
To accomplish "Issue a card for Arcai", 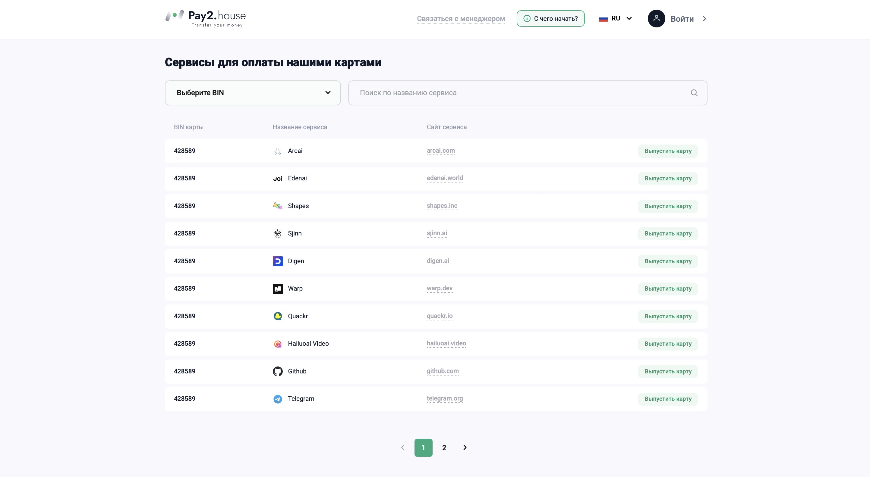I will pos(668,151).
